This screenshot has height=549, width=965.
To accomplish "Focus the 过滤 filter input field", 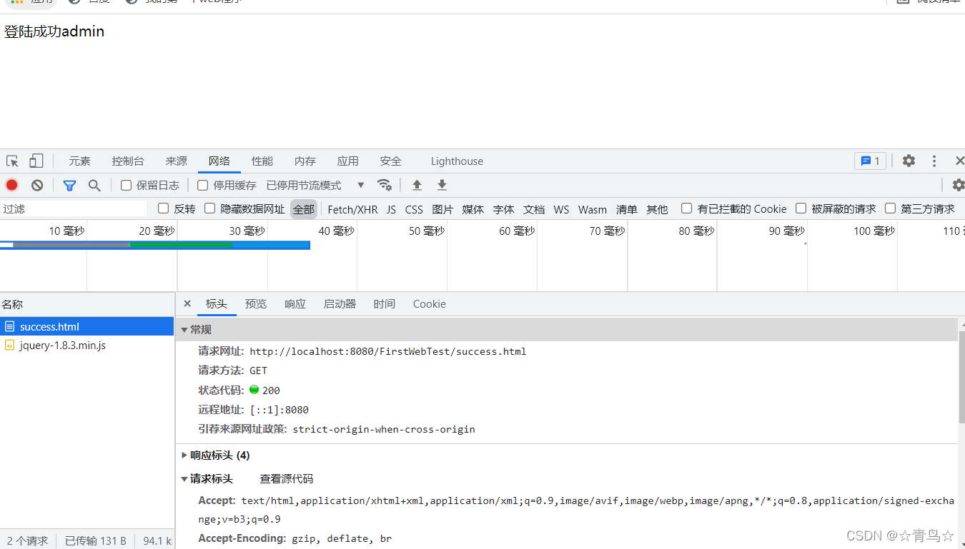I will click(x=74, y=208).
